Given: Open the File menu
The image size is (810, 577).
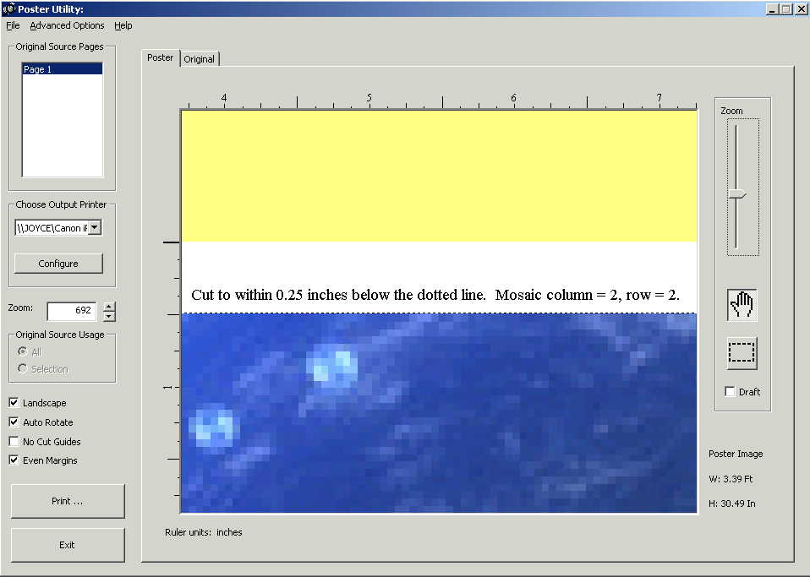Looking at the screenshot, I should pos(13,25).
